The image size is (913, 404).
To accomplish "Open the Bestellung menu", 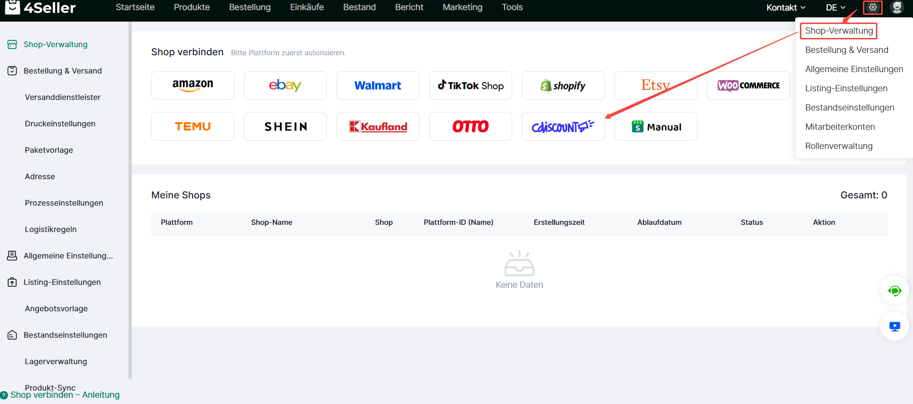I will (x=250, y=7).
